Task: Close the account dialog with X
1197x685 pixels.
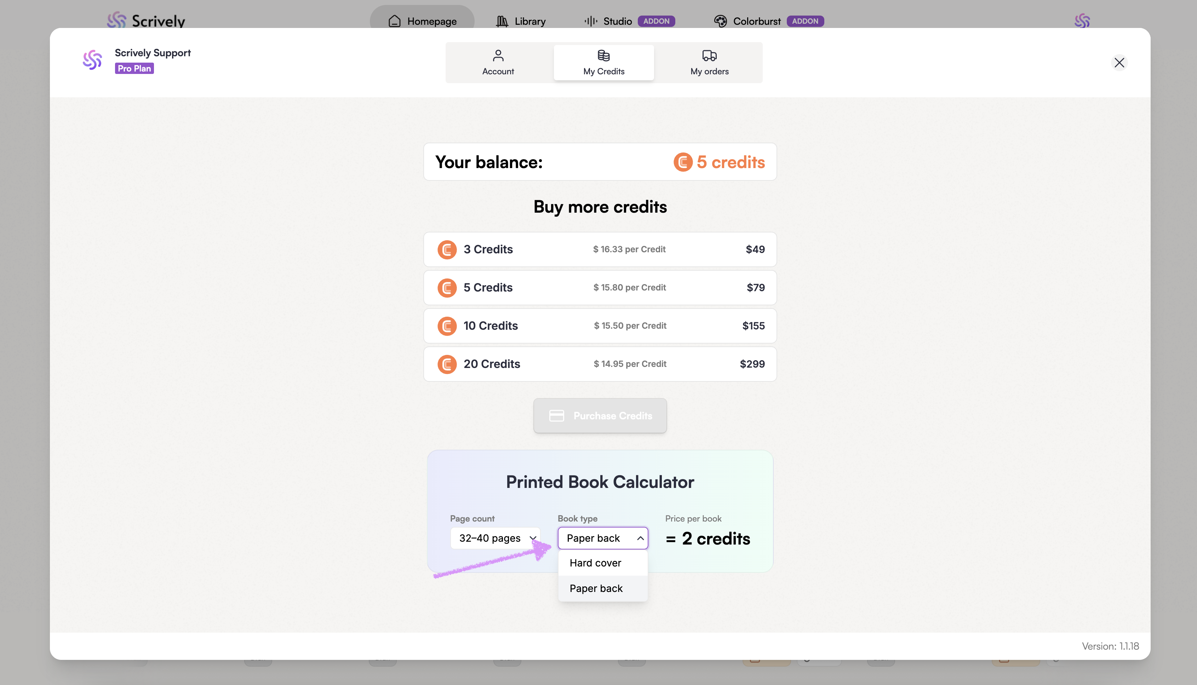Action: coord(1119,63)
